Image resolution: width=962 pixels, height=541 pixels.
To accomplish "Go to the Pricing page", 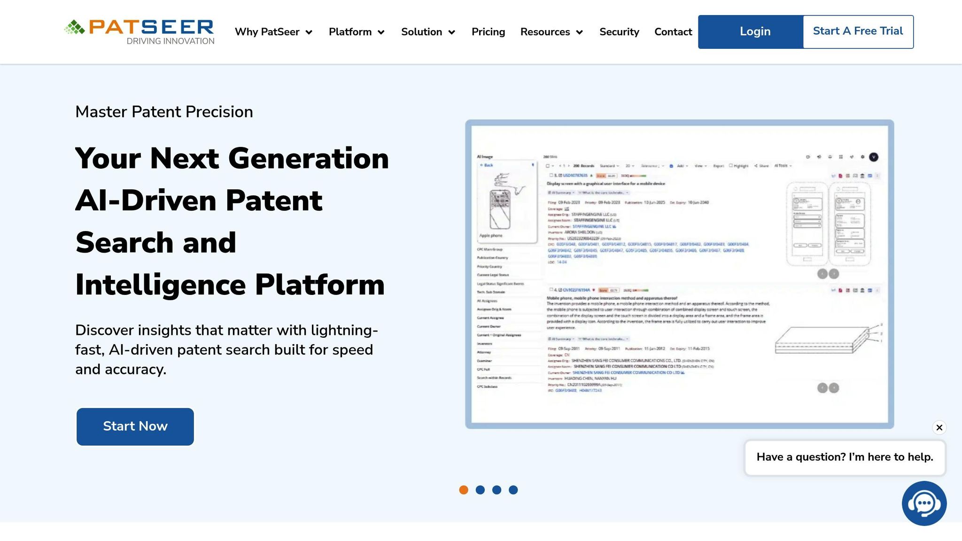I will pos(488,32).
